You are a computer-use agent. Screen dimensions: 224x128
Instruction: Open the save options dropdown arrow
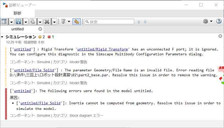point(26,22)
